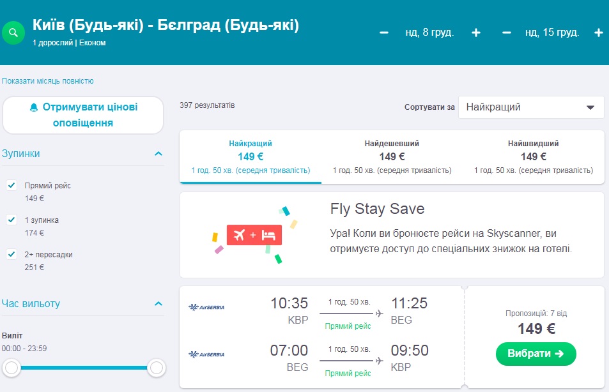The image size is (609, 392).
Task: Click AirSerbia logo on return flight
Action: [x=206, y=354]
